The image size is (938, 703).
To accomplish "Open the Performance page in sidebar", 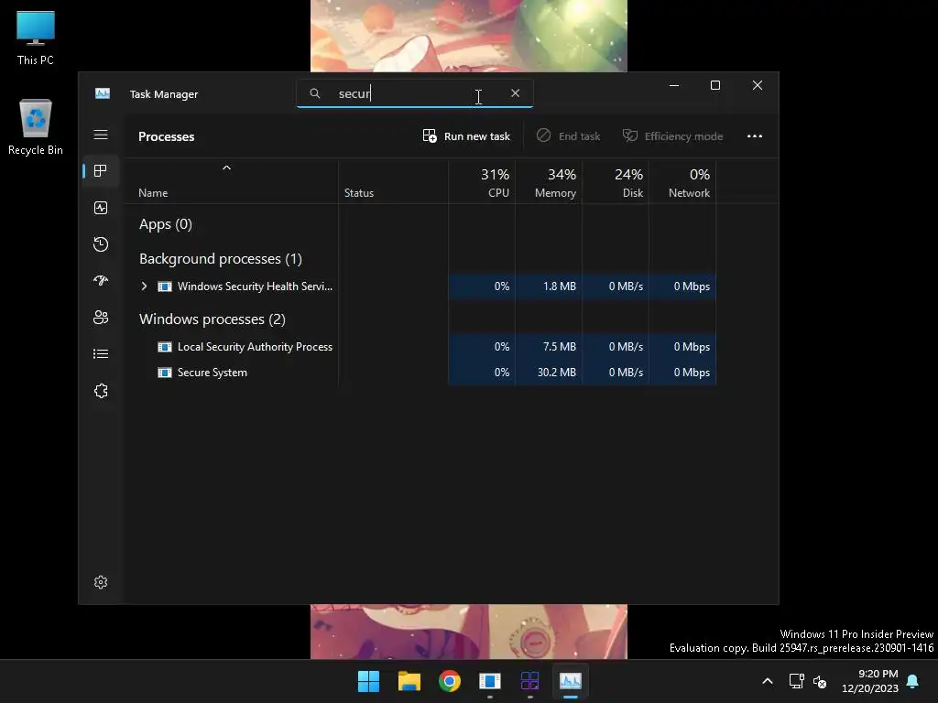I will point(101,208).
